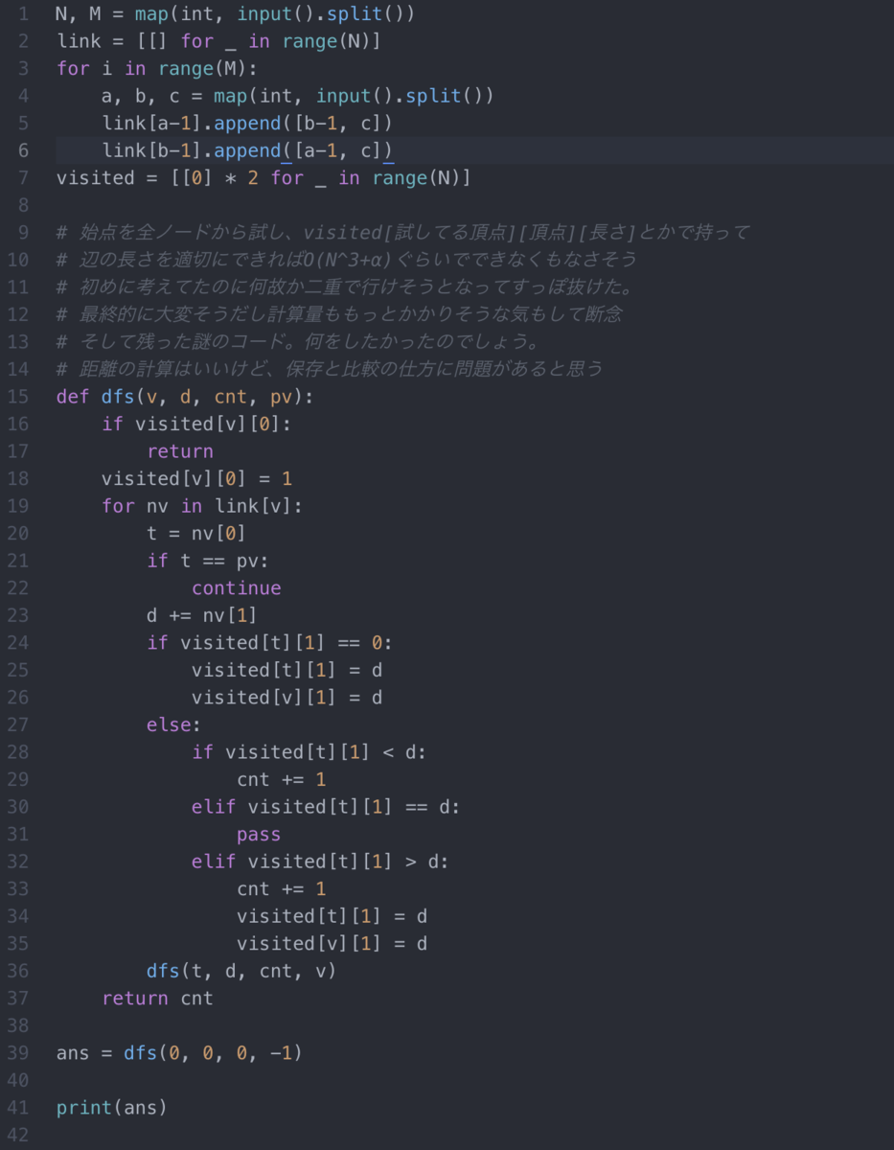The height and width of the screenshot is (1150, 894).
Task: Click line number 8 in the gutter
Action: pos(23,205)
